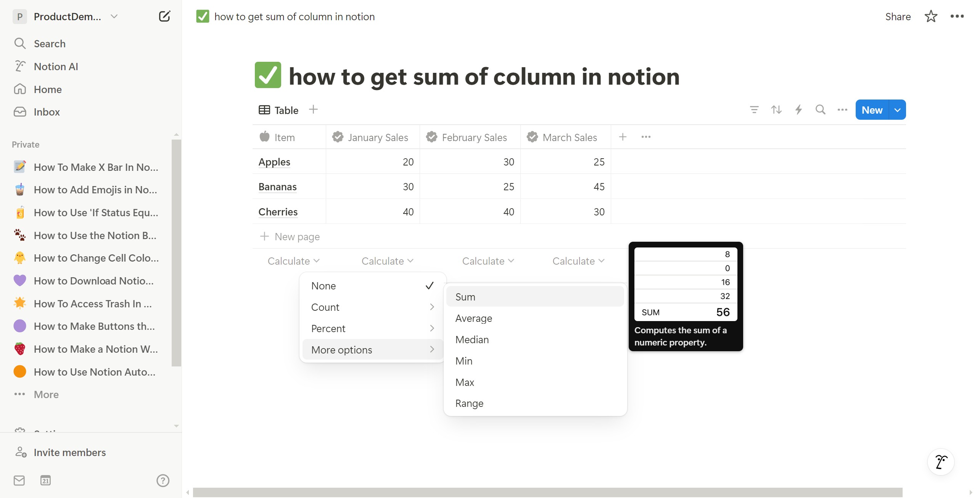Viewport: 977px width, 498px height.
Task: Select Average in the calculation submenu
Action: click(474, 318)
